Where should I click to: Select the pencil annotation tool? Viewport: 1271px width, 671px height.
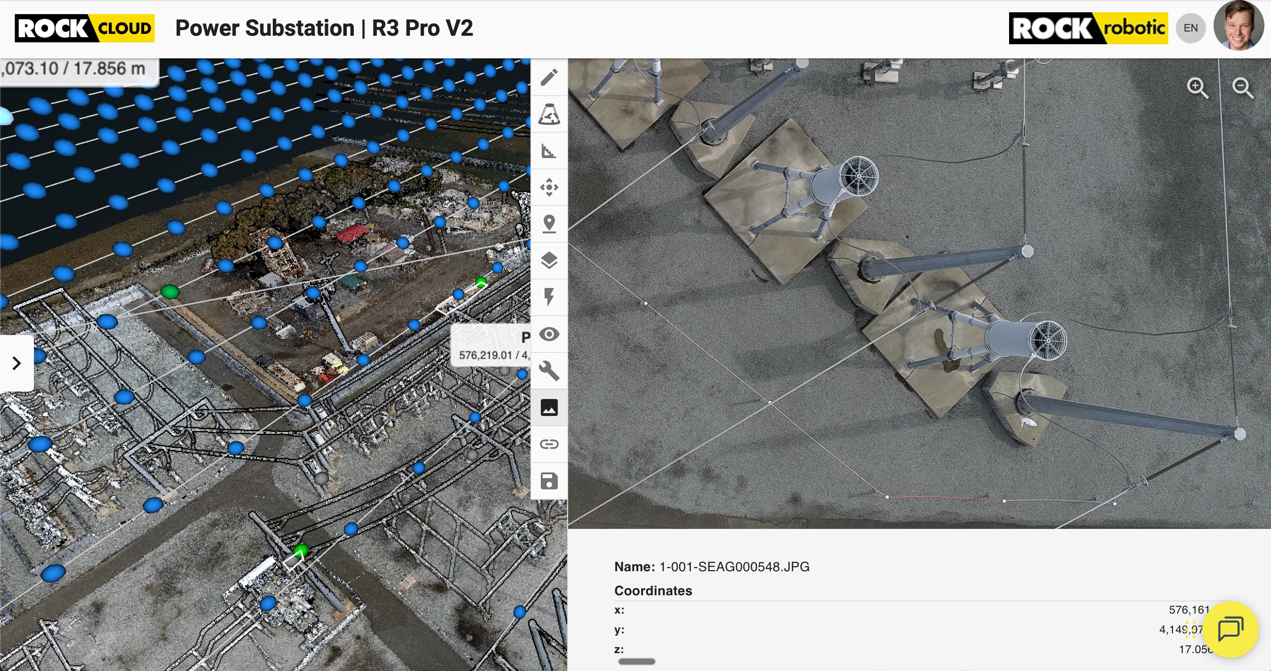point(549,77)
